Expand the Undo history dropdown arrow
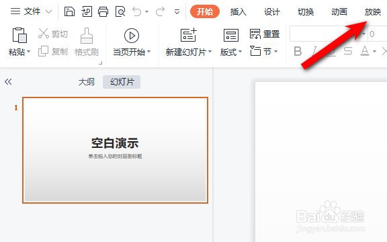This screenshot has width=387, height=242. click(147, 11)
